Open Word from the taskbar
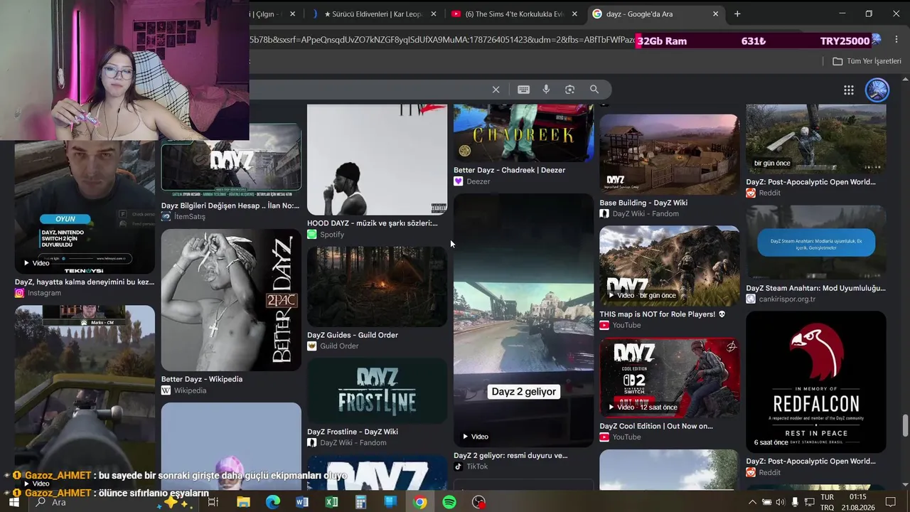 coord(302,502)
